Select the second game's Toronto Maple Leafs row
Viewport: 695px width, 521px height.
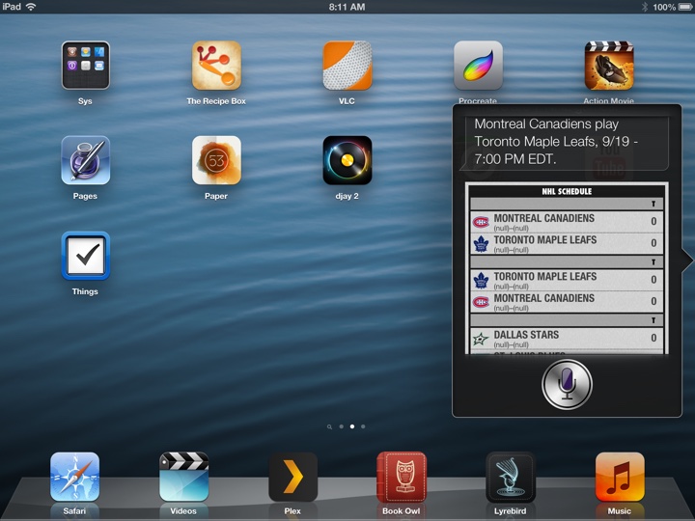click(x=567, y=280)
